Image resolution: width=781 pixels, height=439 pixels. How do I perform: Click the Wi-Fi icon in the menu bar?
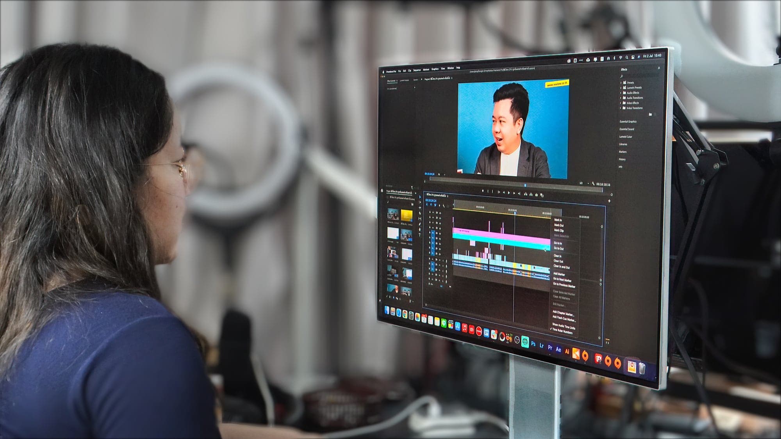click(x=620, y=58)
